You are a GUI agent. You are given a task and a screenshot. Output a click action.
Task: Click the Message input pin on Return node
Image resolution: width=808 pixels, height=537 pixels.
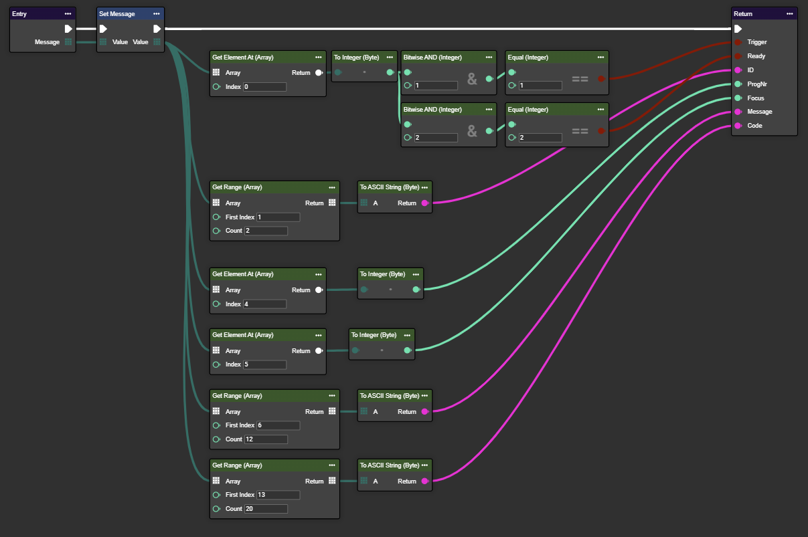[738, 112]
